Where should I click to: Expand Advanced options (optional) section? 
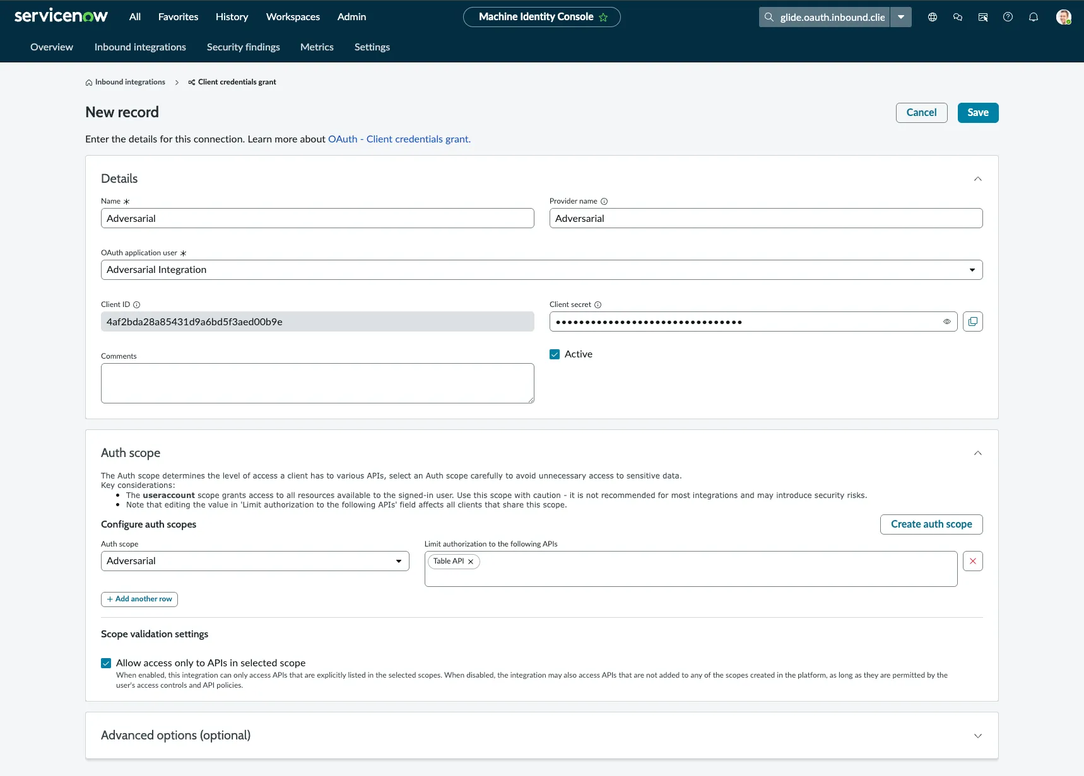(978, 736)
